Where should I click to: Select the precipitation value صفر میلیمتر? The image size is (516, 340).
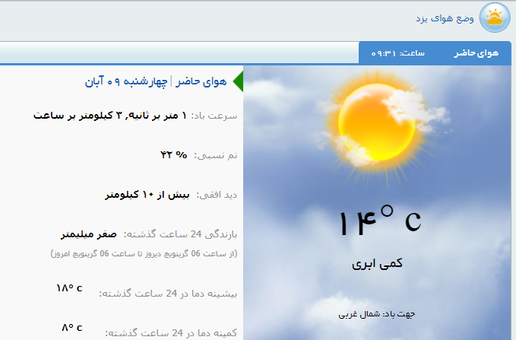click(x=89, y=234)
